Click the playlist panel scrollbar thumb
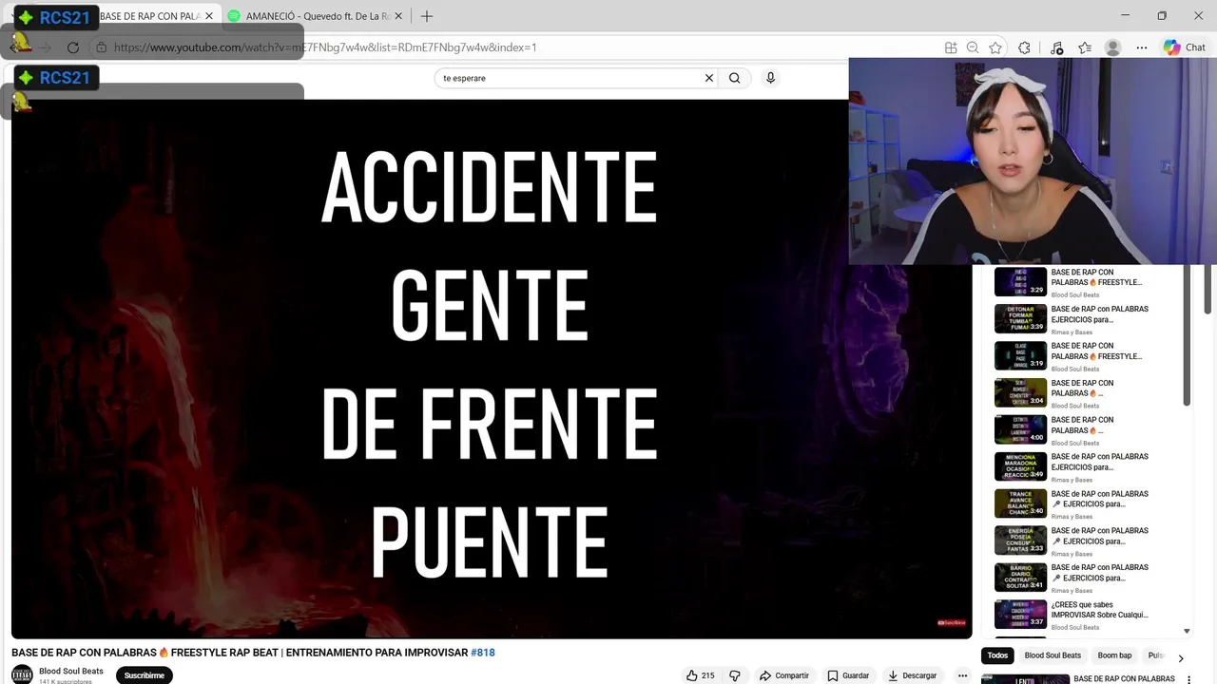1217x684 pixels. 1187,335
